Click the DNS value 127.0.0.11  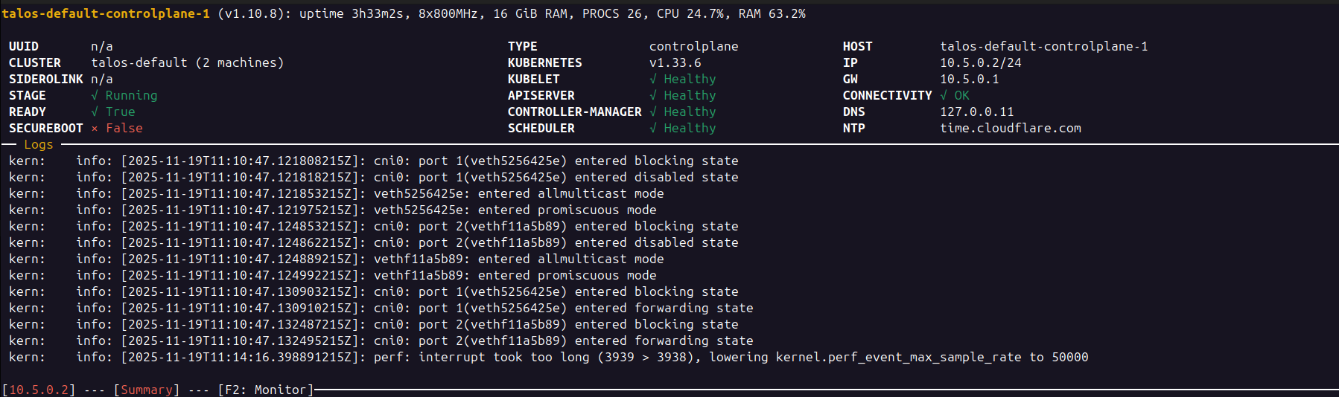click(976, 112)
